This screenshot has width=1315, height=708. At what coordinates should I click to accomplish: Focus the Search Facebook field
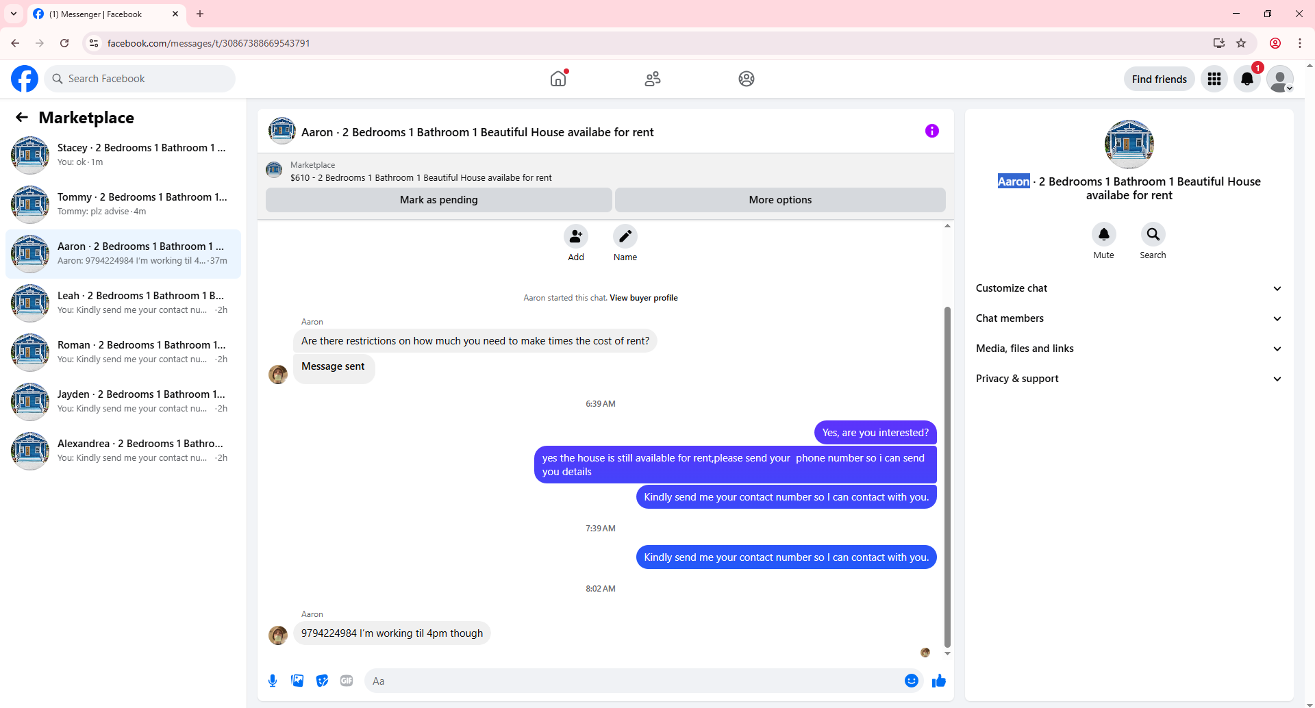[x=140, y=79]
